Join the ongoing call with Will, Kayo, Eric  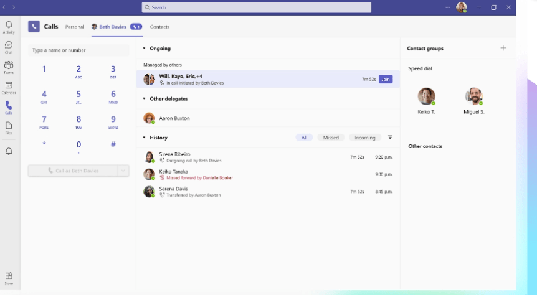pos(386,79)
